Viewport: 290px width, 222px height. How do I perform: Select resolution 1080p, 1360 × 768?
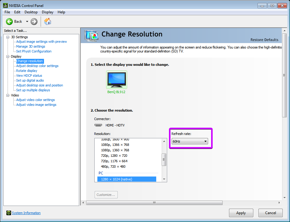click(115, 150)
